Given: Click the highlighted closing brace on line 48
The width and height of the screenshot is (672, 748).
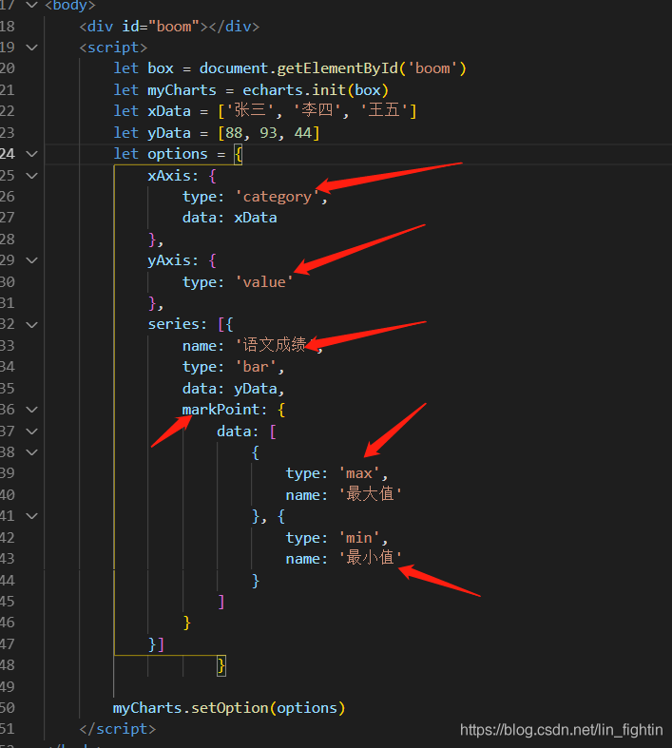Looking at the screenshot, I should [x=221, y=665].
